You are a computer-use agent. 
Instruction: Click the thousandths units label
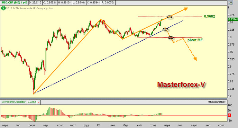[217, 102]
